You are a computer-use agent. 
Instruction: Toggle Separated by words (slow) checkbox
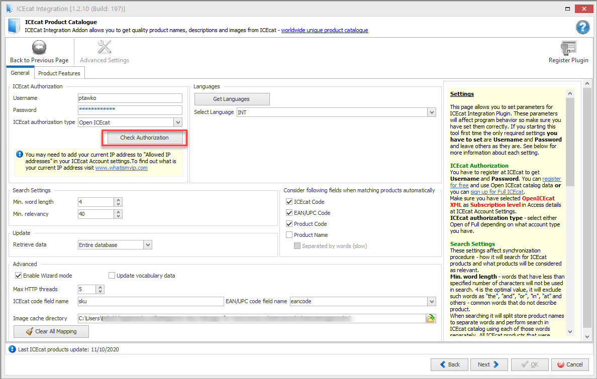[x=297, y=246]
